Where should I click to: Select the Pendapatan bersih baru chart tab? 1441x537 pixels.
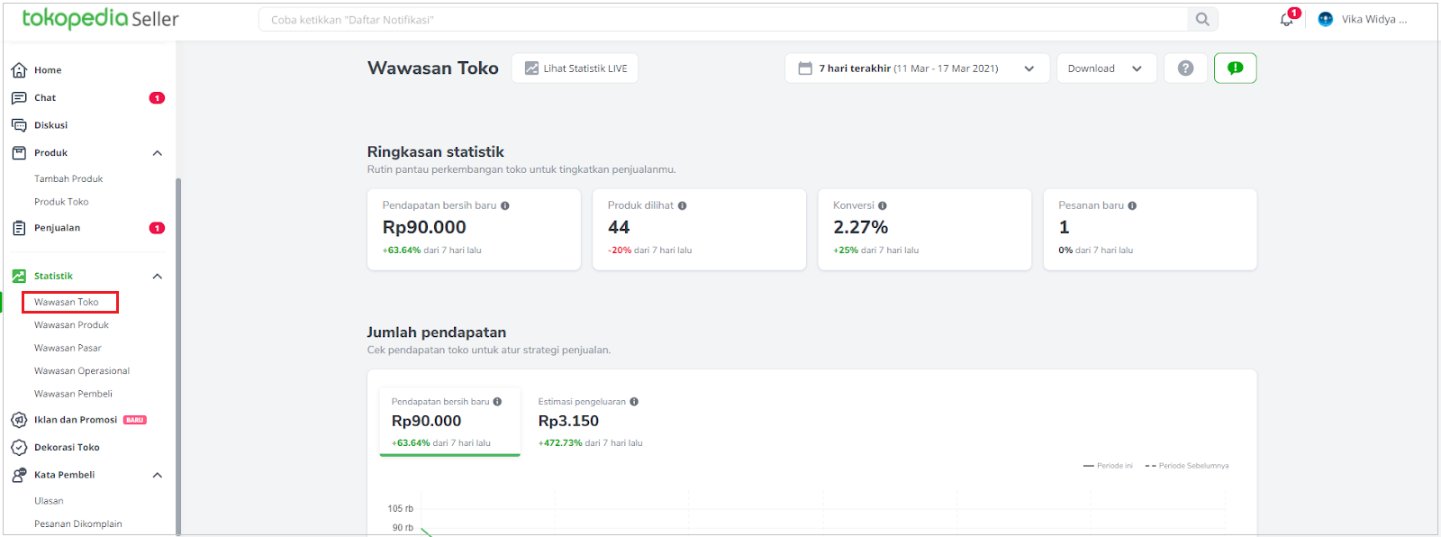[450, 423]
